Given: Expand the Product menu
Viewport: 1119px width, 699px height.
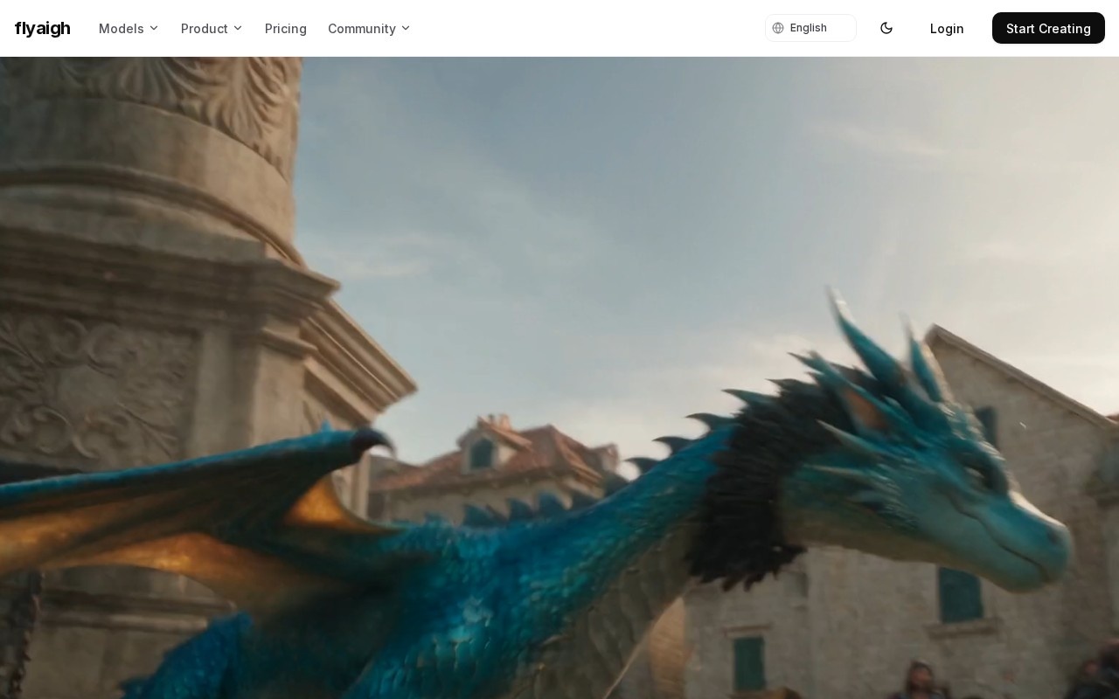Looking at the screenshot, I should point(212,29).
